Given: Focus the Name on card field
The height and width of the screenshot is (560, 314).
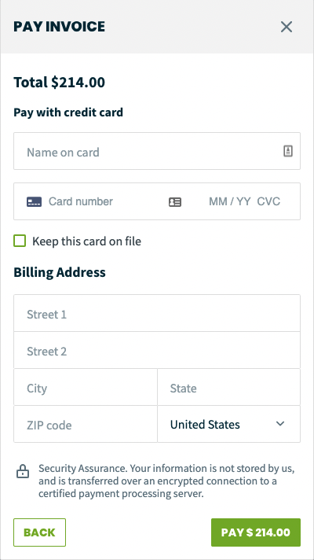Looking at the screenshot, I should coord(157,151).
